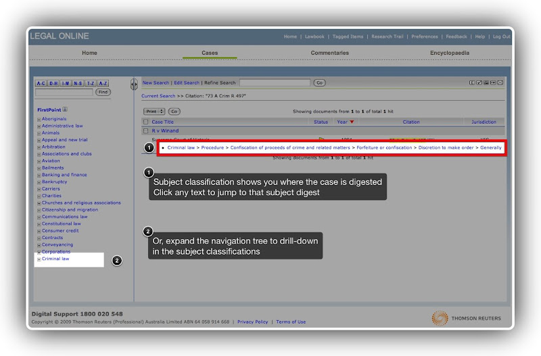
Task: Filter the index by T-Z
Action: [91, 83]
